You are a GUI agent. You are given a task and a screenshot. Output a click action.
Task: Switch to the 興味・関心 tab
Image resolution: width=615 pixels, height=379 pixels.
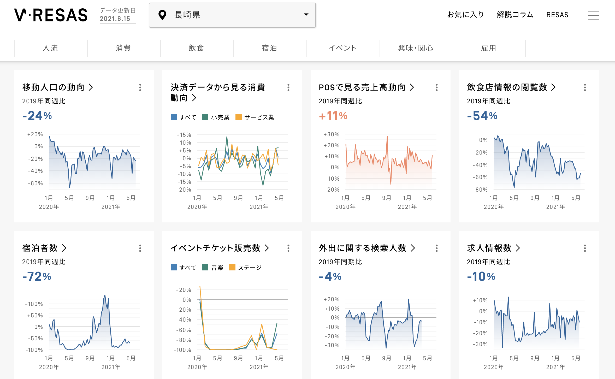416,48
